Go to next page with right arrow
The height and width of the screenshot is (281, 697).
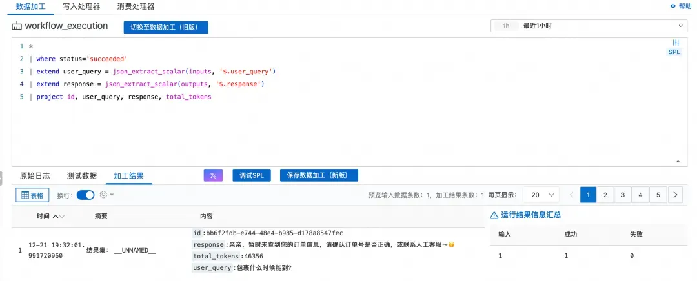tap(675, 195)
